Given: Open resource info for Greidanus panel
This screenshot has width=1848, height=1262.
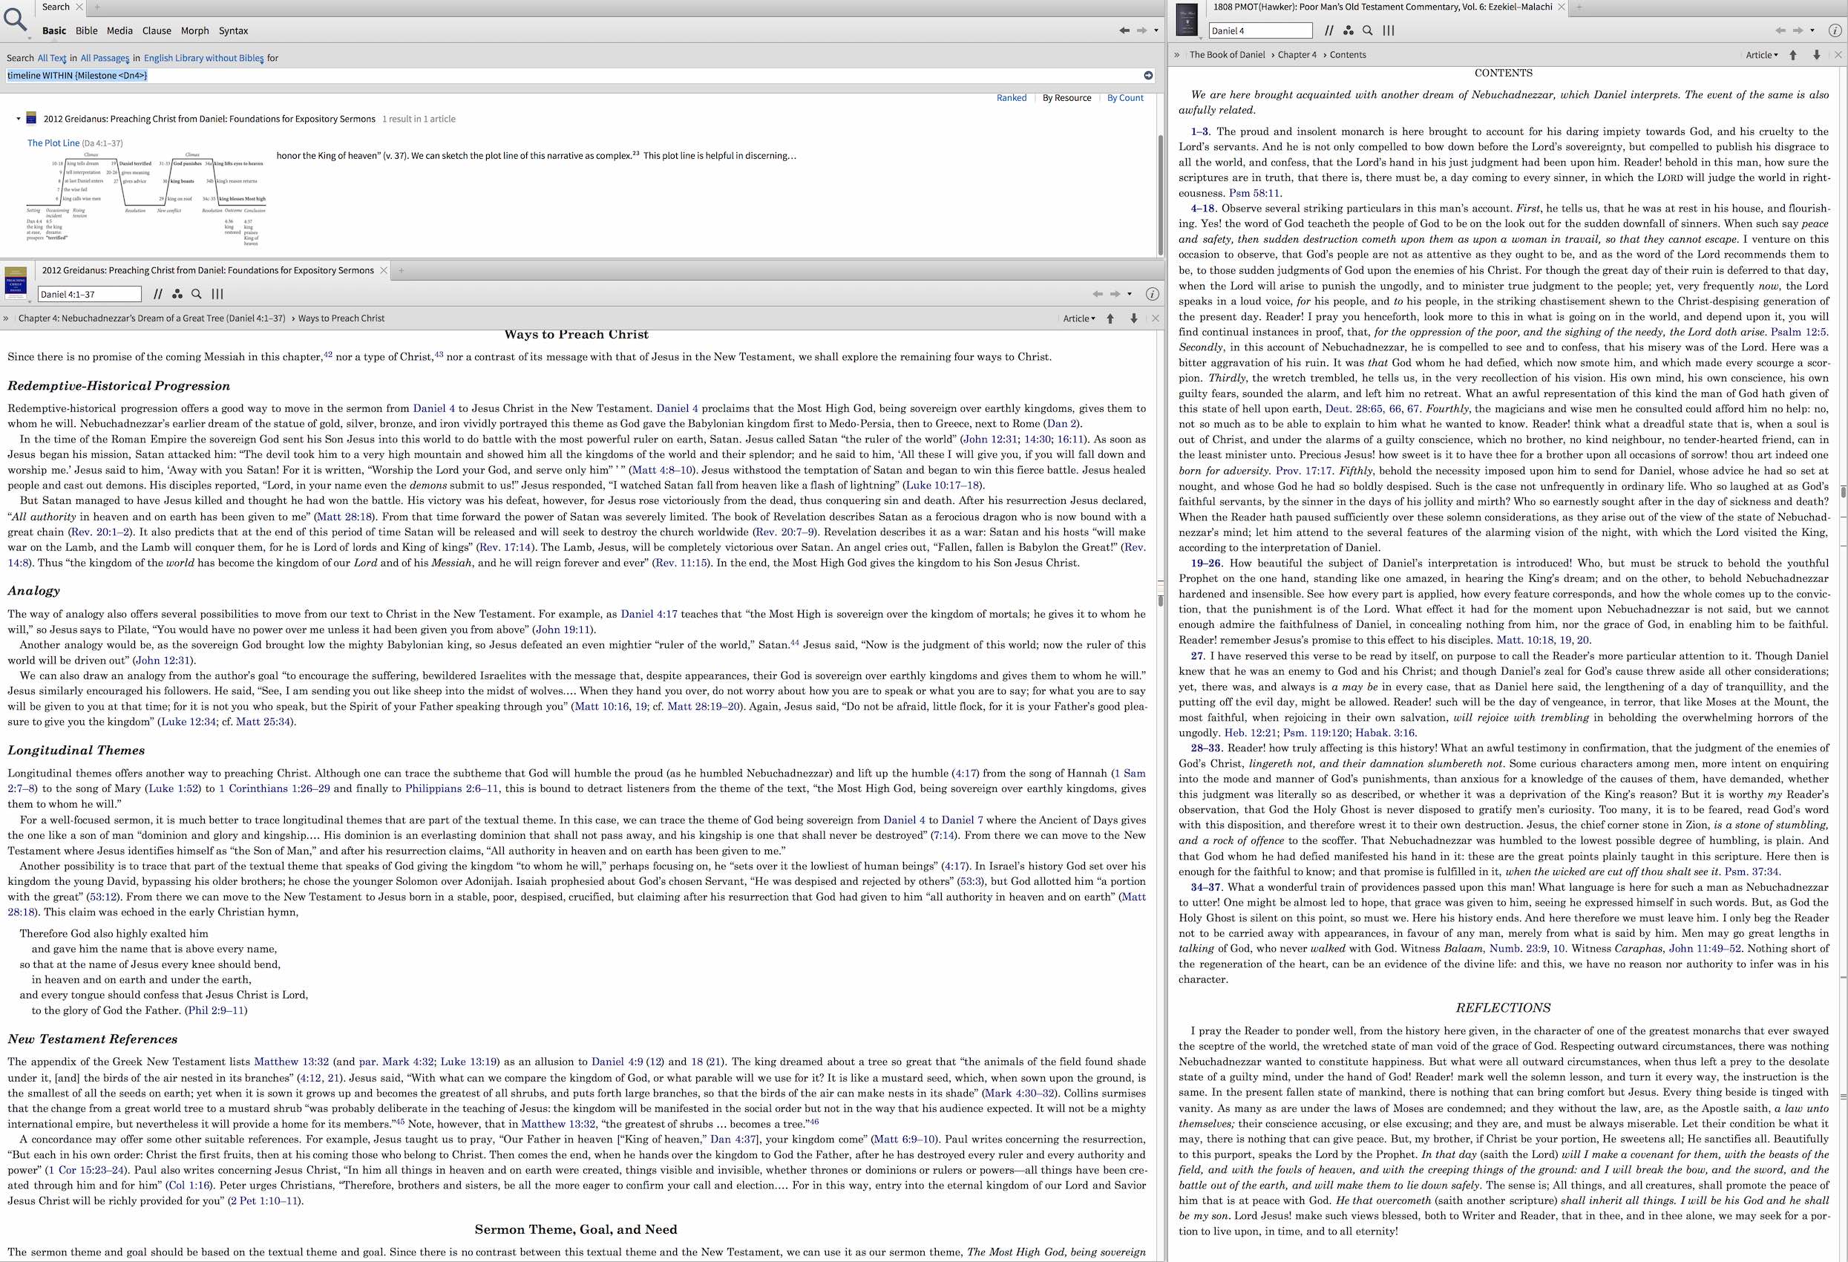Looking at the screenshot, I should (1151, 294).
